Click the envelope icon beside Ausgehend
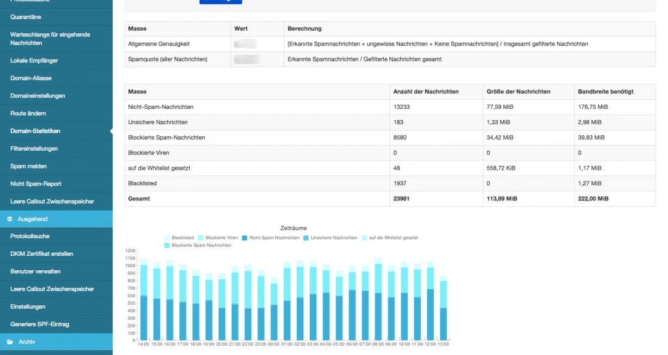This screenshot has height=355, width=668. 10,219
